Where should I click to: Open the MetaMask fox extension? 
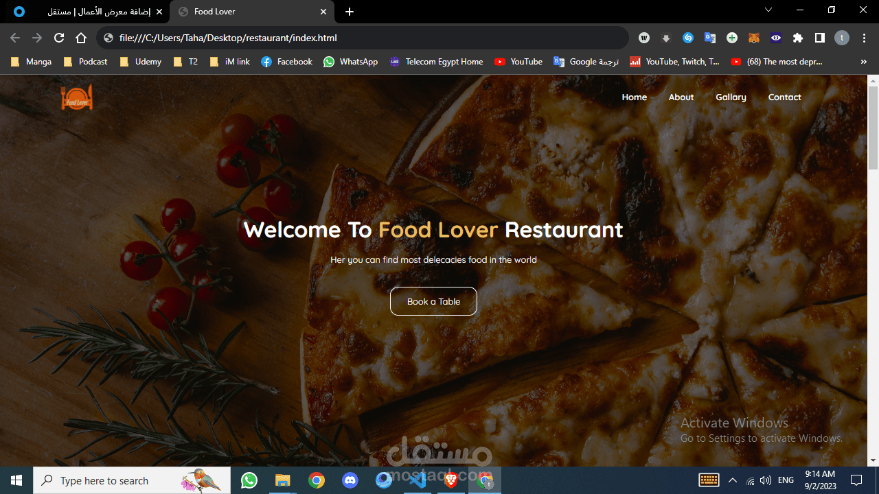[754, 38]
